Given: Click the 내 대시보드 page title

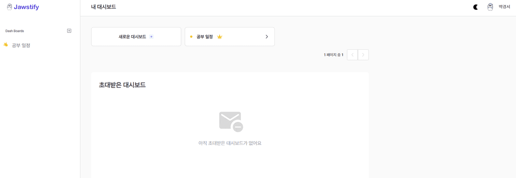Looking at the screenshot, I should tap(104, 7).
